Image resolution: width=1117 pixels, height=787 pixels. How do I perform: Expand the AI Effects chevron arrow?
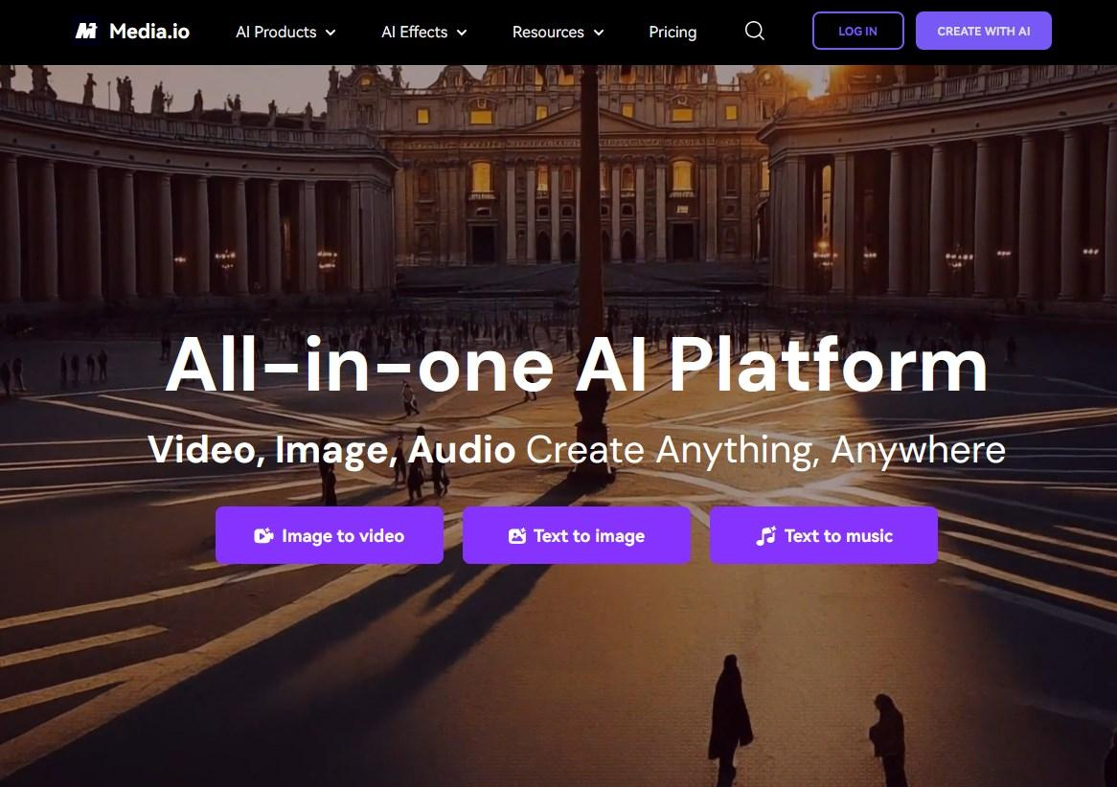click(x=462, y=33)
